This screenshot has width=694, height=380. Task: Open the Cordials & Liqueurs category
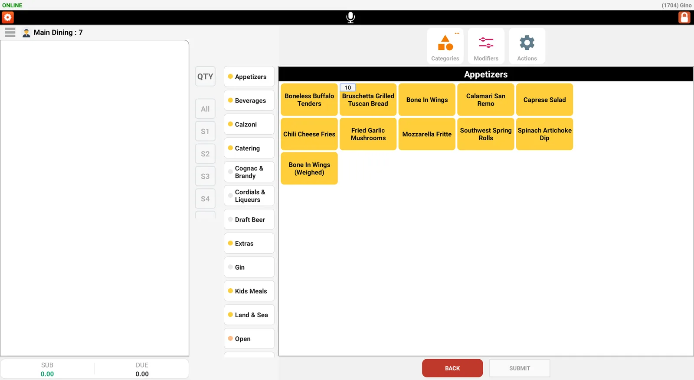click(x=249, y=196)
